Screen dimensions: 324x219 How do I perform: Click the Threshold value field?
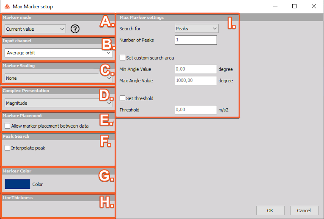196,110
